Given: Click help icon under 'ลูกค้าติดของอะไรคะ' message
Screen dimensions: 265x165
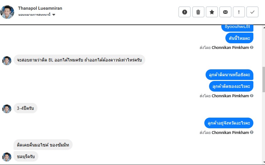Looking at the screenshot, I should pyautogui.click(x=251, y=96).
